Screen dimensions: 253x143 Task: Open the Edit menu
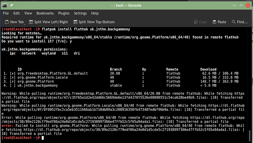[16, 13]
